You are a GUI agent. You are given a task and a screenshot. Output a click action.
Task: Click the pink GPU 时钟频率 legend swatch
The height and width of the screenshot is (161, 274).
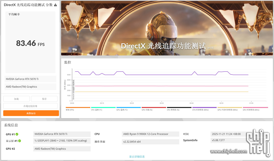click(x=255, y=108)
